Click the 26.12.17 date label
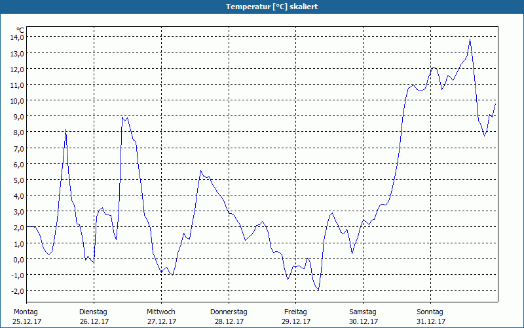Viewport: 524px width, 328px height. 94,321
